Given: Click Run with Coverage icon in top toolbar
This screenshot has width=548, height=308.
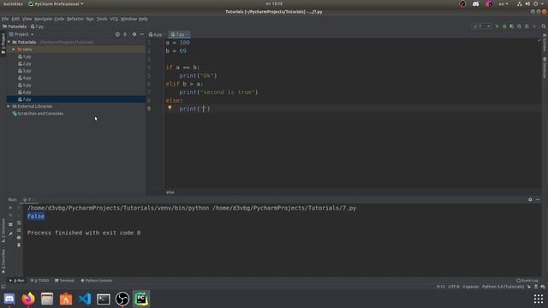Looking at the screenshot, I should click(512, 27).
